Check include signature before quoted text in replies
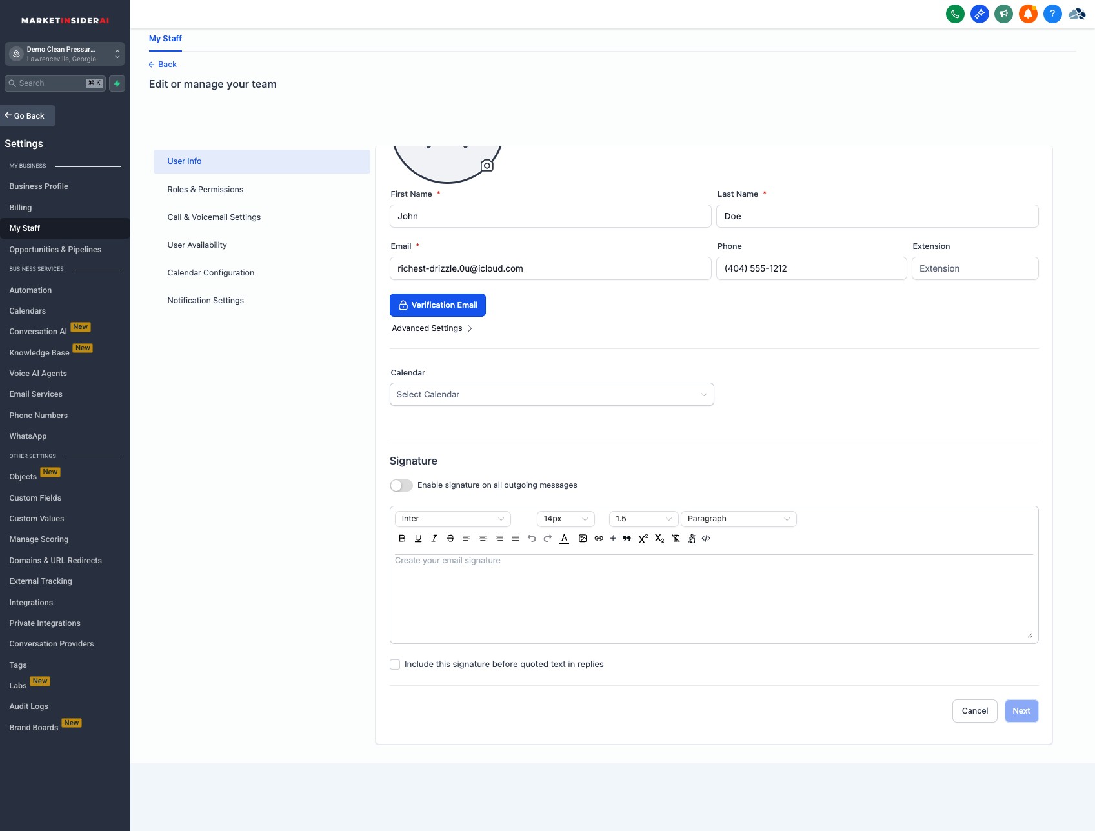Screen dimensions: 1095x831 (394, 664)
